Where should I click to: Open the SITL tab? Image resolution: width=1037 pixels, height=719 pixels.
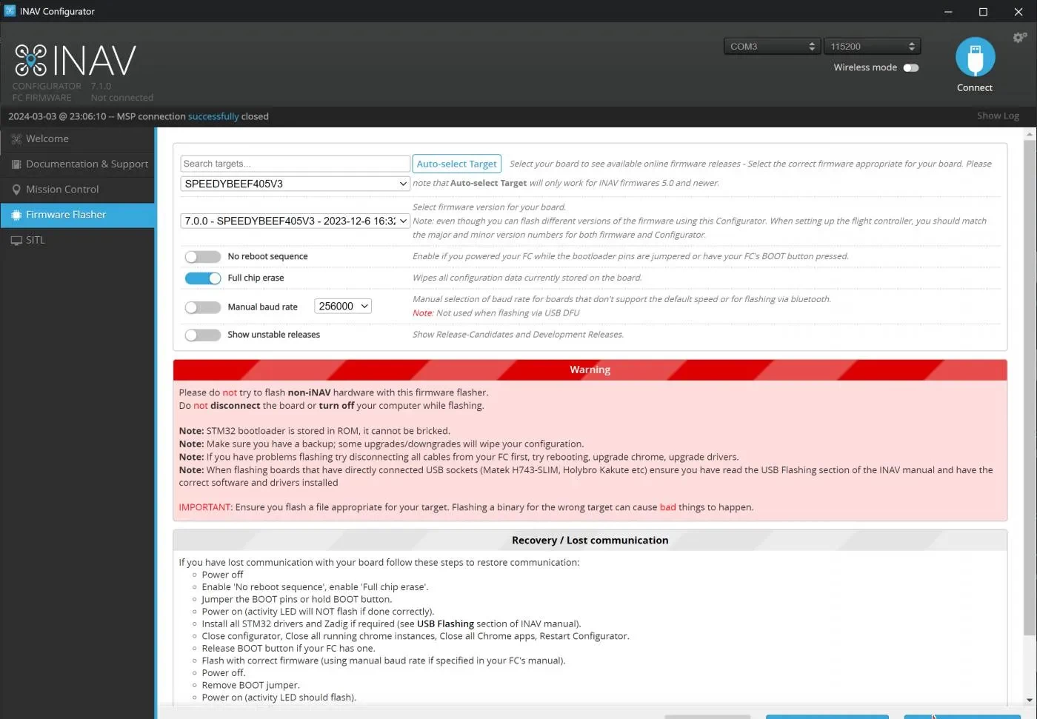77,240
